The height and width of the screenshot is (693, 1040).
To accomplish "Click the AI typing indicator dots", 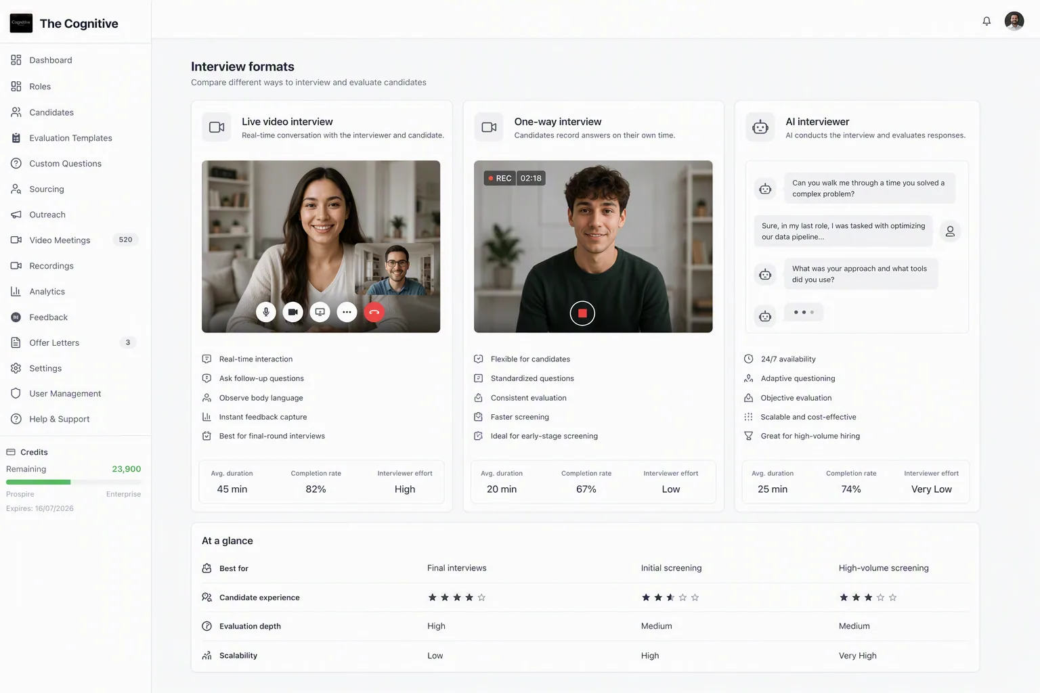I will [804, 312].
